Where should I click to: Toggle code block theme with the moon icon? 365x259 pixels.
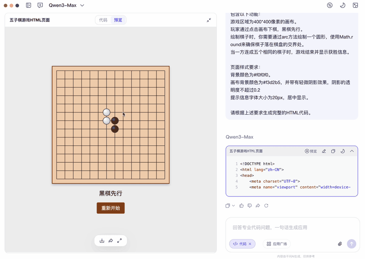(x=342, y=151)
